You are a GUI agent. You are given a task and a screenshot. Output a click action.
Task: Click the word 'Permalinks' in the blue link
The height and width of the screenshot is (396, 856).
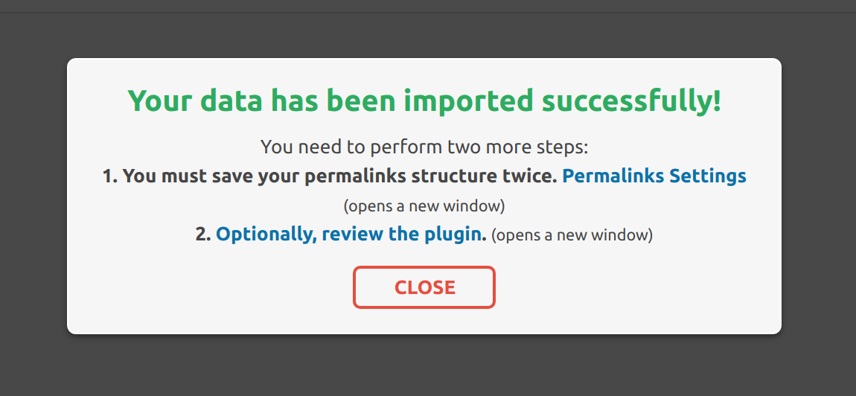coord(613,176)
